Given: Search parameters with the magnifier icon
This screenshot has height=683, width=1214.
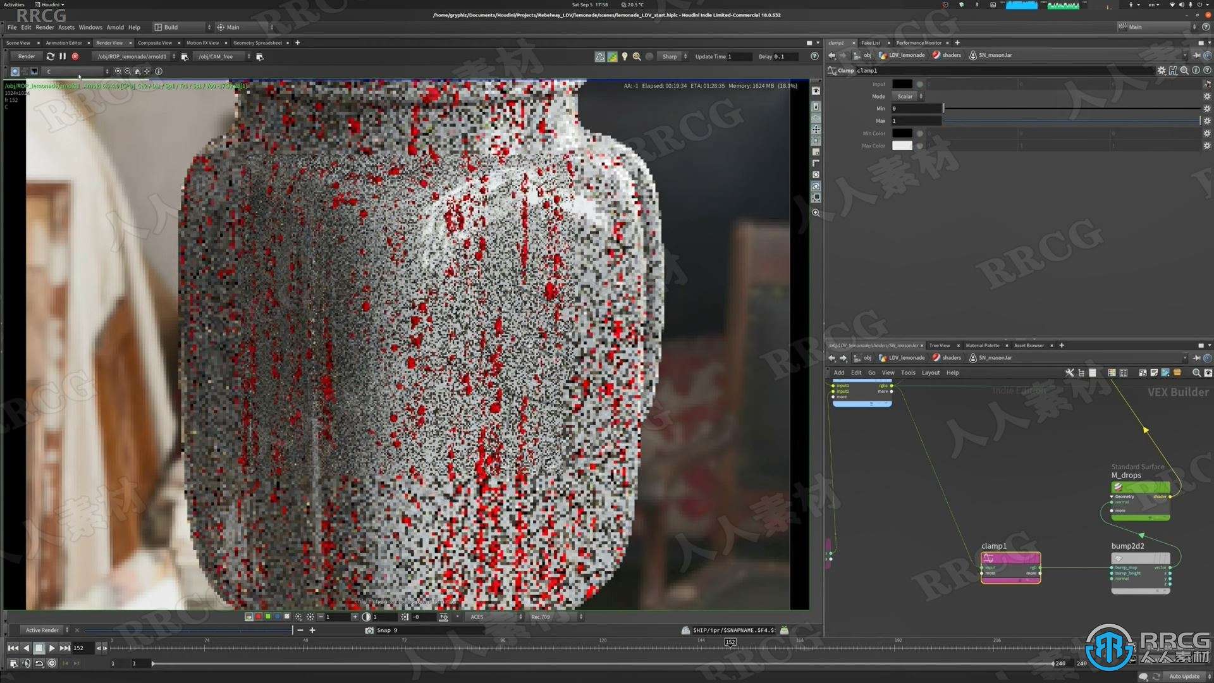Looking at the screenshot, I should click(1184, 71).
